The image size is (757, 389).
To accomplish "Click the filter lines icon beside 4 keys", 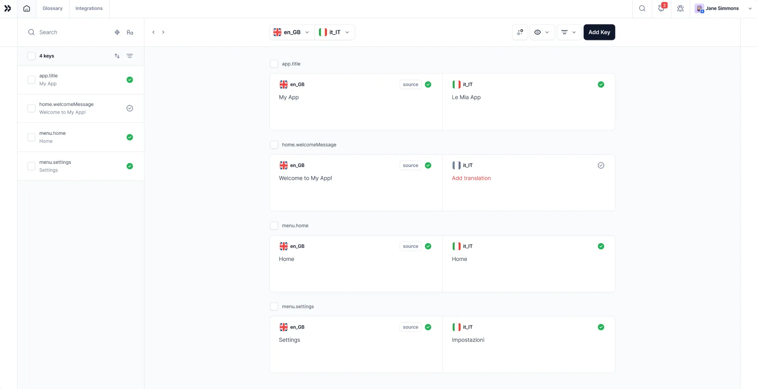I will [130, 56].
